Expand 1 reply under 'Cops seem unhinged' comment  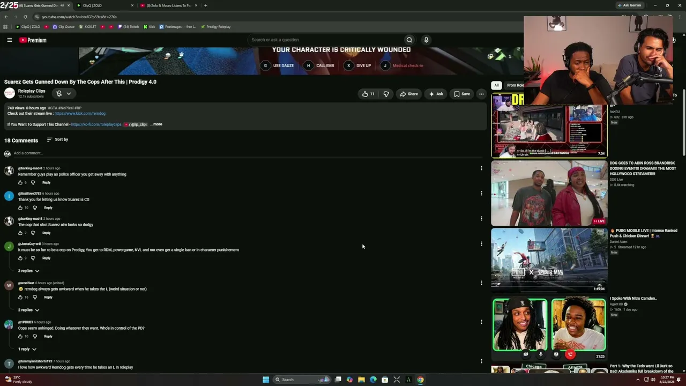27,350
